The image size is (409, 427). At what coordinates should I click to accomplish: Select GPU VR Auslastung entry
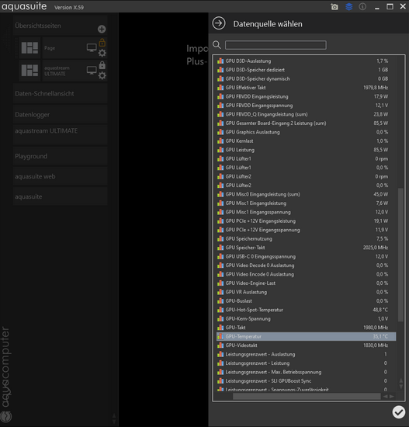(x=306, y=292)
